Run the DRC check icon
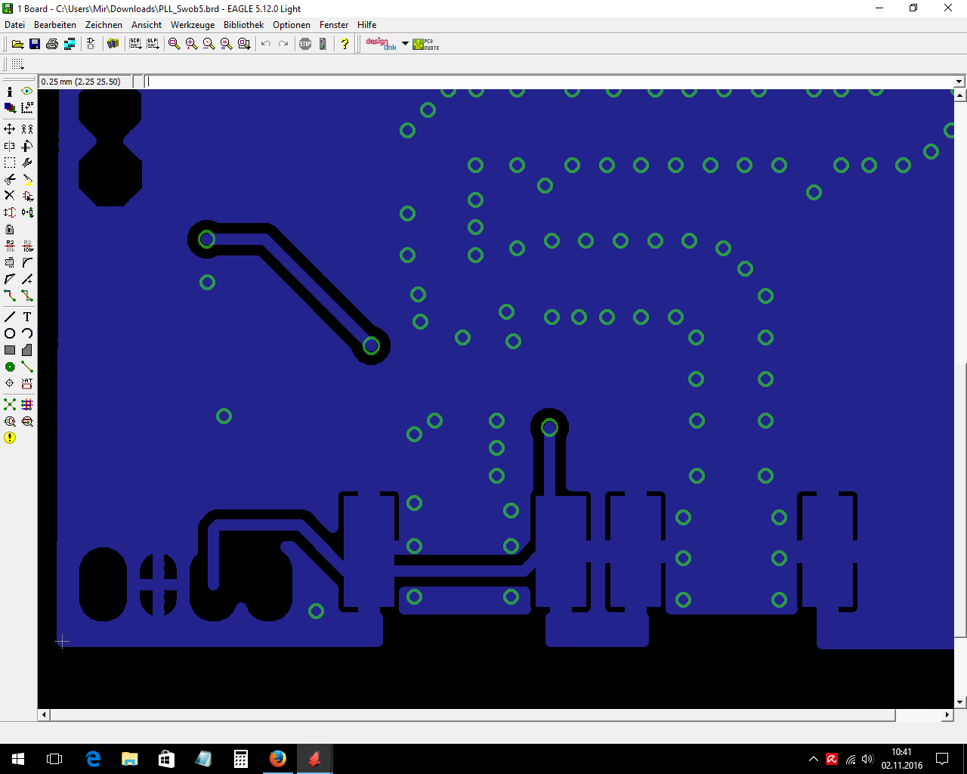 (x=27, y=421)
